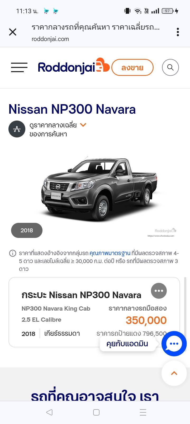Viewport: 190px width, 424px height.
Task: Open the NP300 Navara King Cab card
Action: (x=94, y=312)
